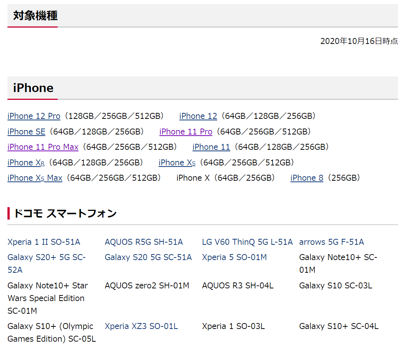Click iPhone 12 Pro storage sizes text
Image resolution: width=404 pixels, height=348 pixels.
coord(115,116)
